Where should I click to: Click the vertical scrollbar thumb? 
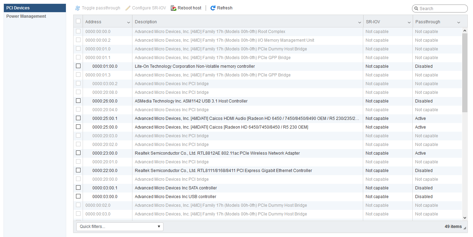click(465, 73)
